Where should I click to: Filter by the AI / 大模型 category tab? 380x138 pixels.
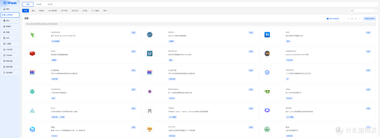pos(95,11)
